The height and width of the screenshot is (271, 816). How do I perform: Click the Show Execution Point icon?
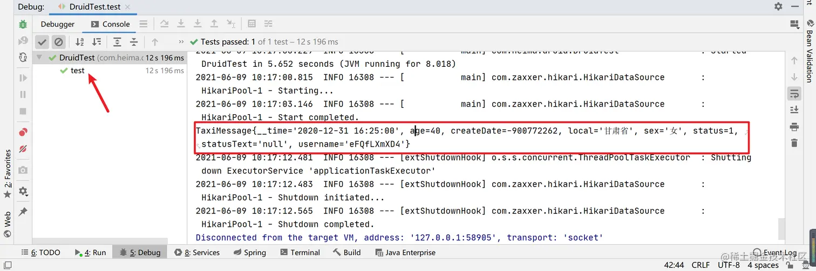(165, 24)
